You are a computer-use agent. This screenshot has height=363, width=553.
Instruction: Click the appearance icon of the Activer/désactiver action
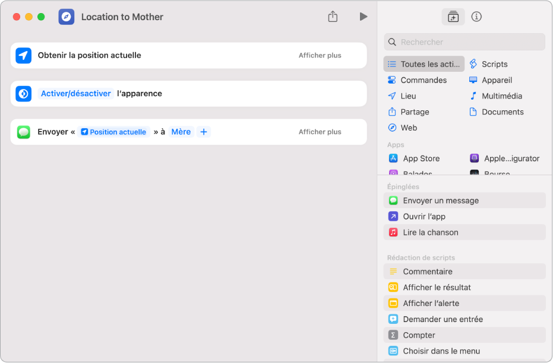coord(24,94)
